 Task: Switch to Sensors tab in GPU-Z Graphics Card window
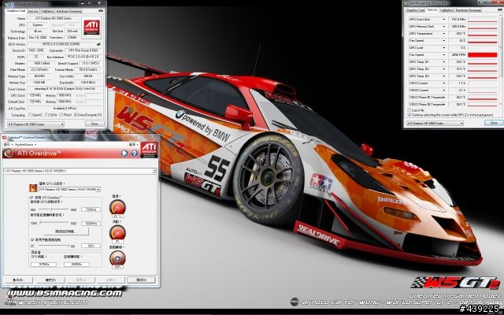point(33,11)
